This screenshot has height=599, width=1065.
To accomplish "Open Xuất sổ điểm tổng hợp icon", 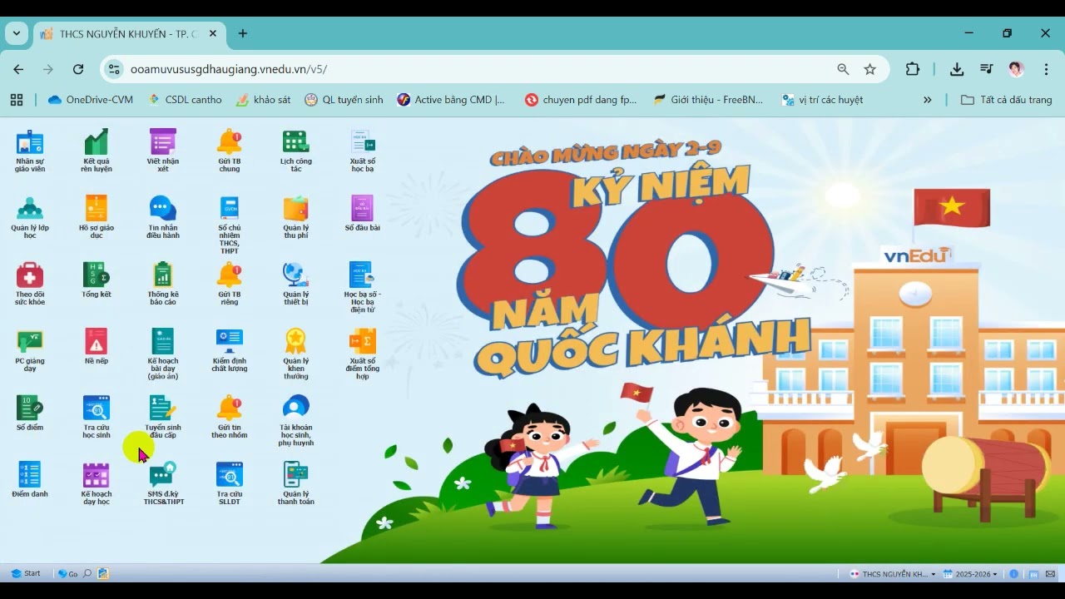I will pos(363,354).
